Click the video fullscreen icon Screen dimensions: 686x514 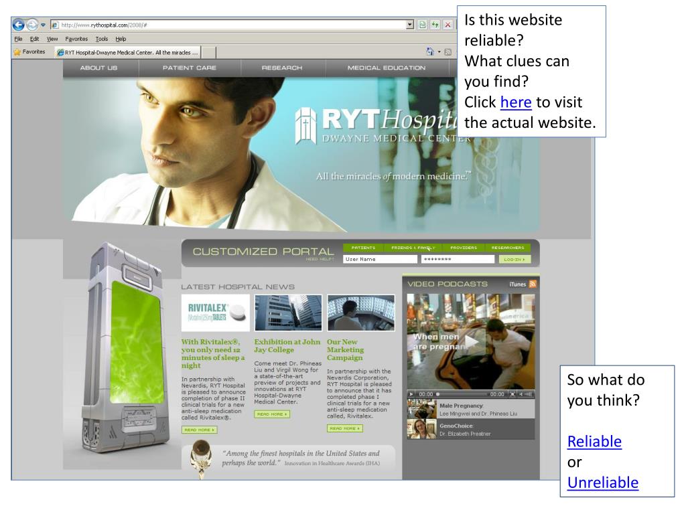(512, 394)
